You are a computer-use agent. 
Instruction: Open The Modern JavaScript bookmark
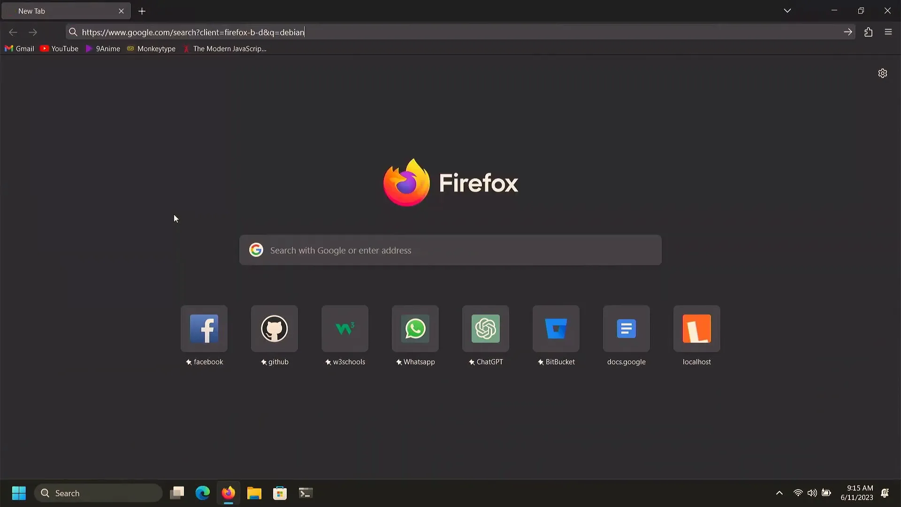click(225, 48)
